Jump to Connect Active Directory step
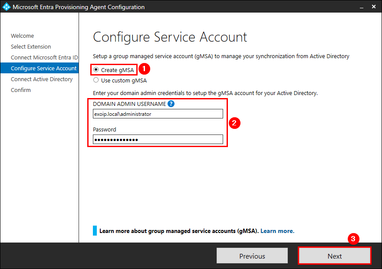This screenshot has height=269, width=382. pos(42,79)
